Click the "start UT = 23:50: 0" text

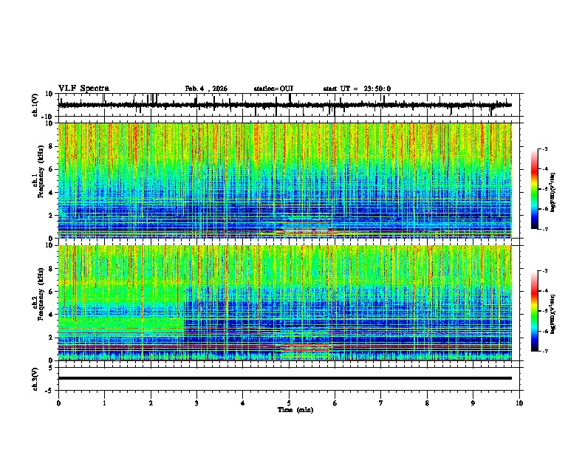pos(357,89)
